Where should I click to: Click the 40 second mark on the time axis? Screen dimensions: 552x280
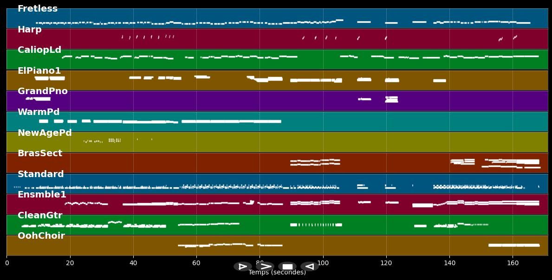pos(133,263)
